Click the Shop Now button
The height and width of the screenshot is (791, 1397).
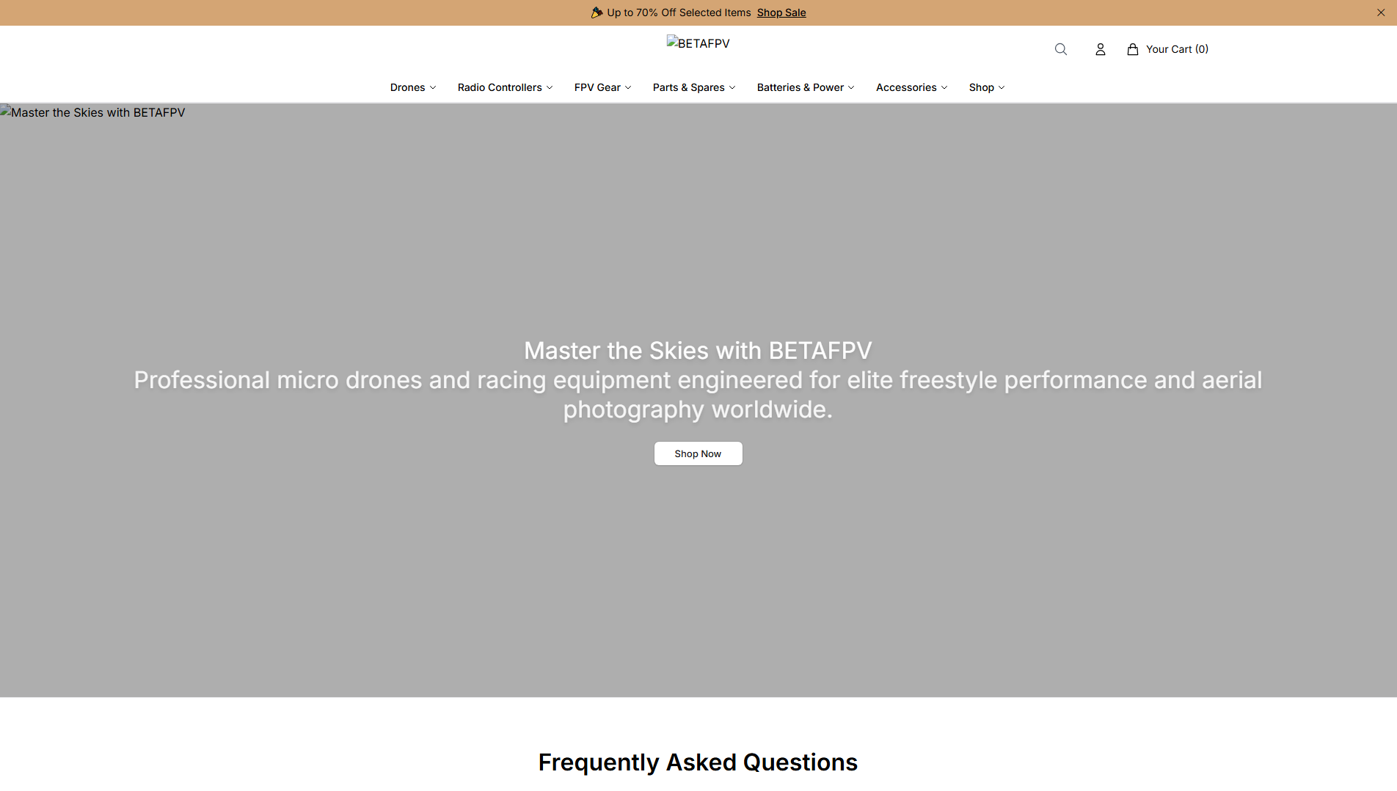pos(698,453)
